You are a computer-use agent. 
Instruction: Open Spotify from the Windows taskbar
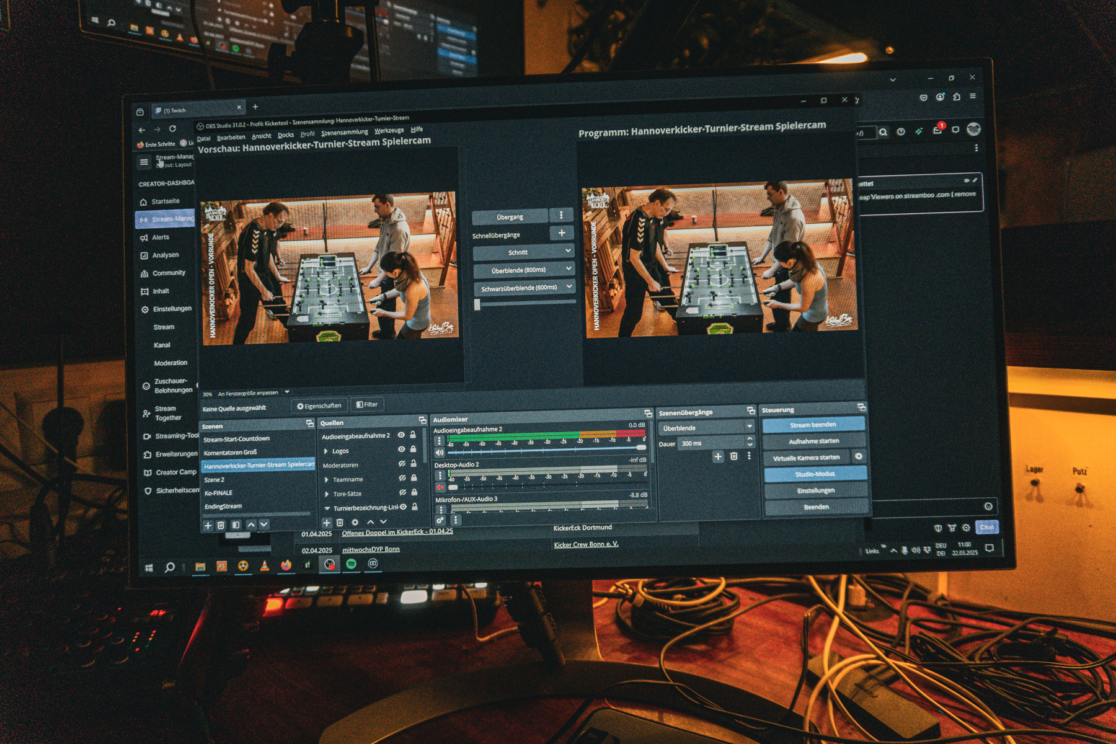(352, 564)
